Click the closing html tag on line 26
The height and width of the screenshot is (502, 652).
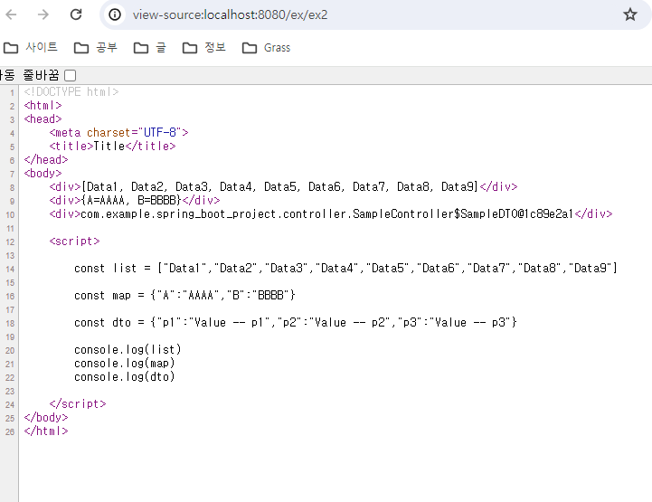(x=46, y=431)
